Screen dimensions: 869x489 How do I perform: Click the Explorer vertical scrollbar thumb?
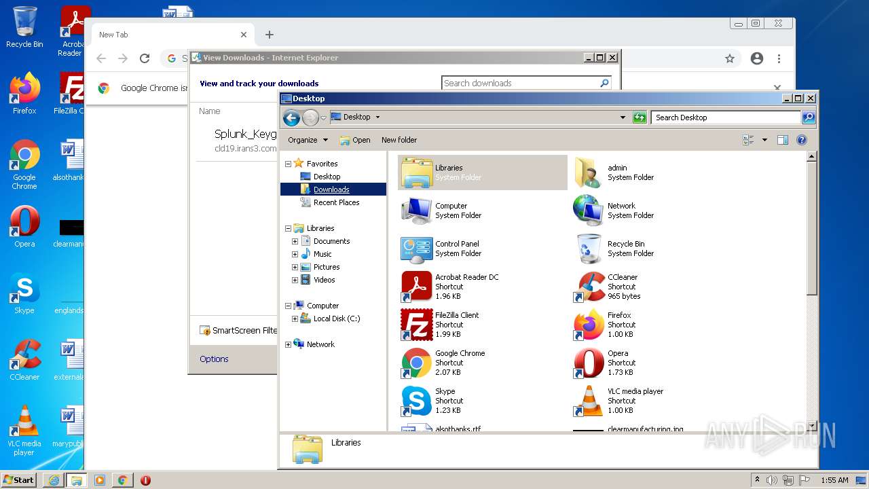tap(811, 228)
